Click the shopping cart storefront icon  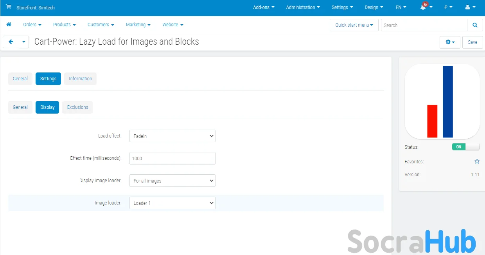pos(9,7)
